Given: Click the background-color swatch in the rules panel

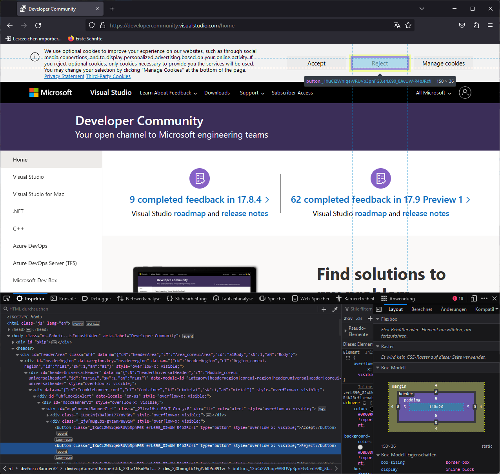Looking at the screenshot, I should click(x=360, y=447).
